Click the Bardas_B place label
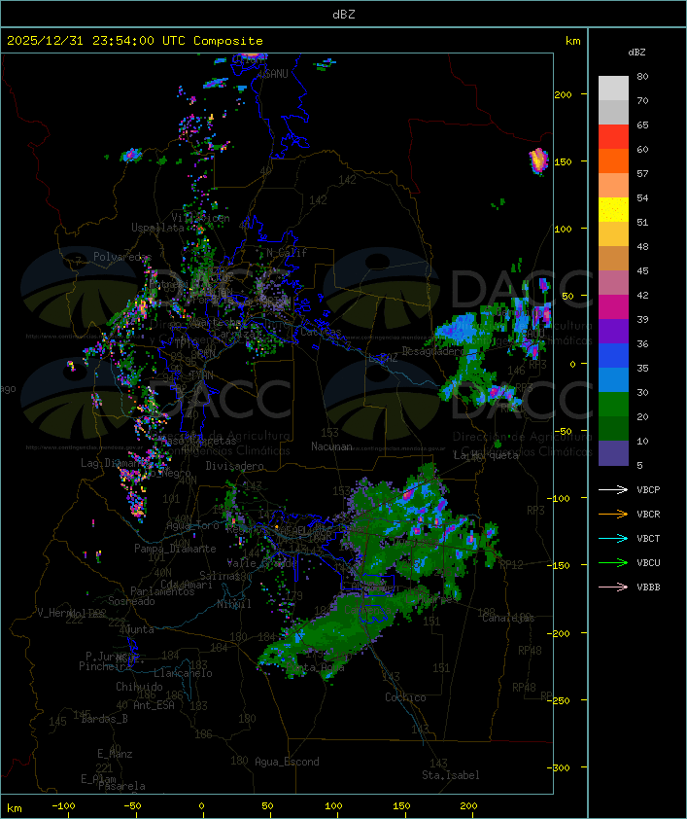The image size is (687, 819). (104, 719)
